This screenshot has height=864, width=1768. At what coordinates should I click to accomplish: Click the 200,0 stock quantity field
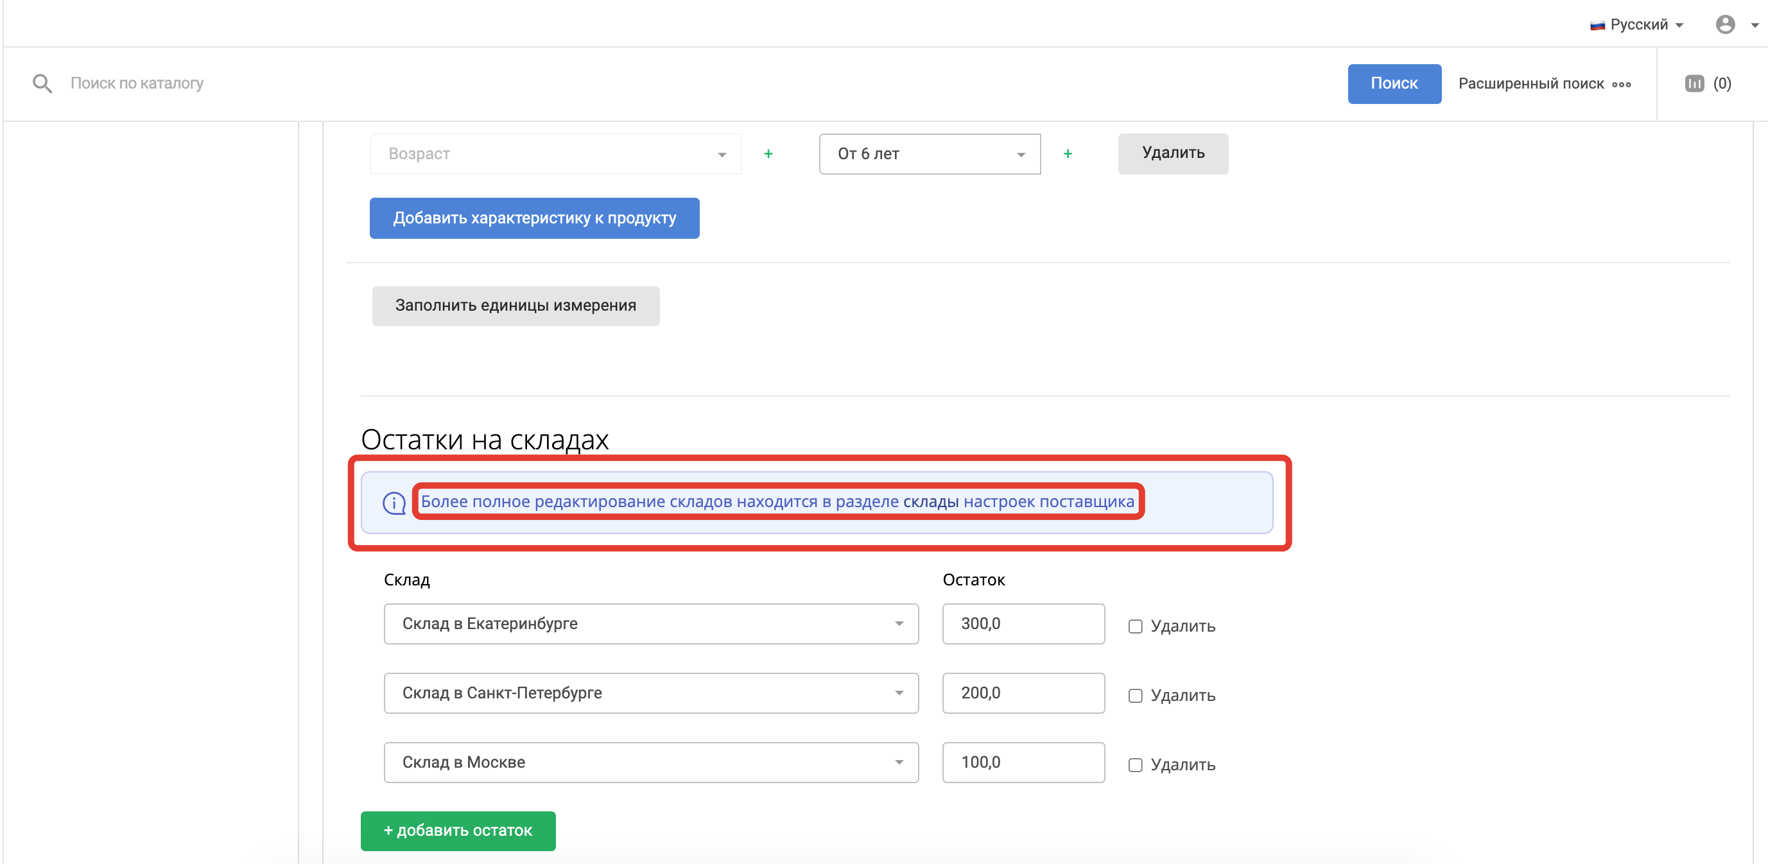pos(1023,693)
